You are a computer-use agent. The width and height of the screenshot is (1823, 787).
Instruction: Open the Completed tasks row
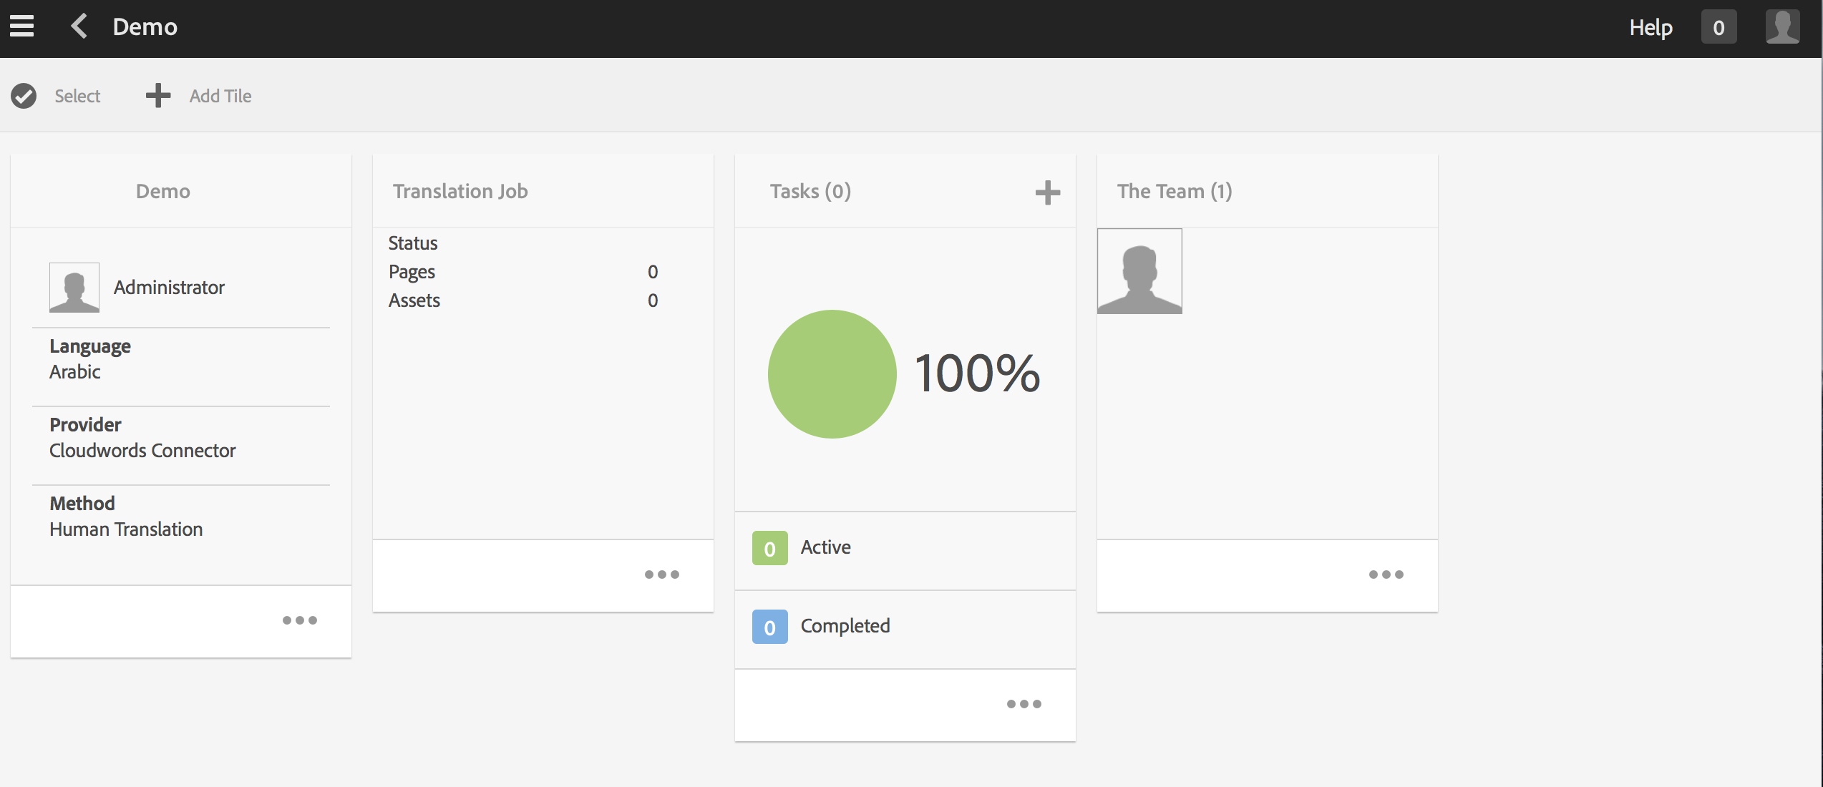tap(845, 626)
